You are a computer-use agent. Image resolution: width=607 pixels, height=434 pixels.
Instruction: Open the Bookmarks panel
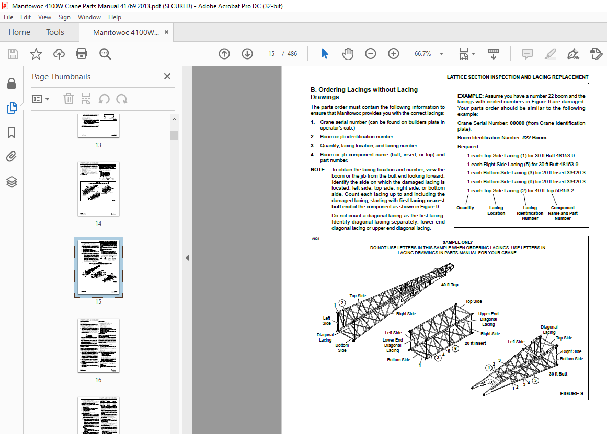(x=12, y=133)
